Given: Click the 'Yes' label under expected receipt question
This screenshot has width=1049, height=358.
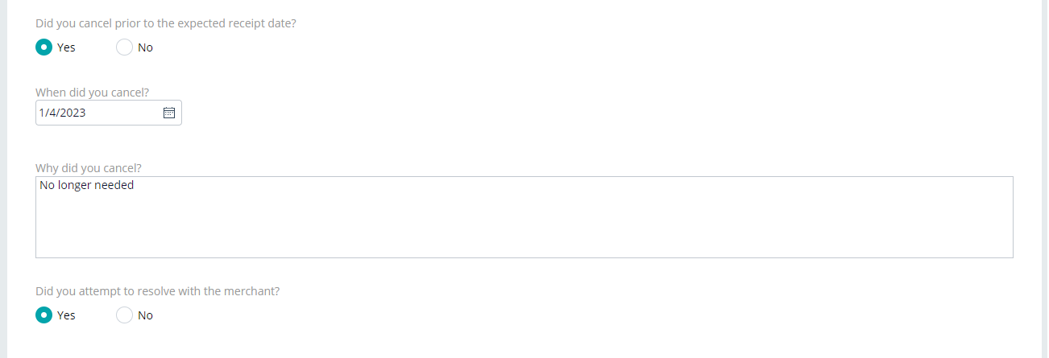Looking at the screenshot, I should (x=66, y=47).
